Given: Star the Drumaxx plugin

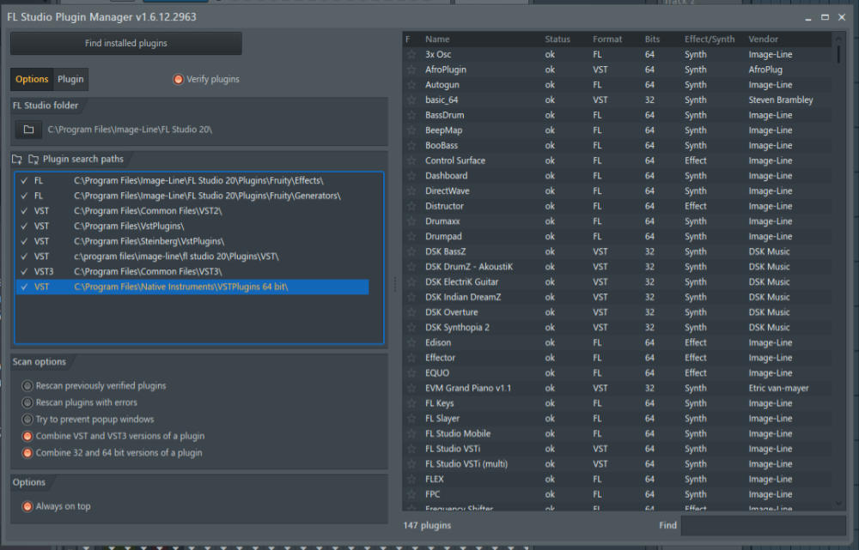Looking at the screenshot, I should [x=411, y=221].
